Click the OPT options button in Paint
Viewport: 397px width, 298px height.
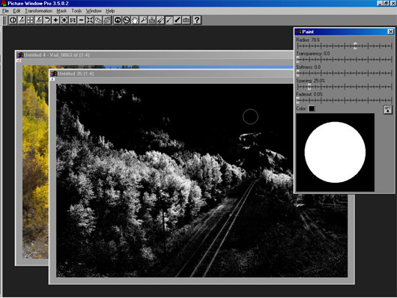(387, 109)
